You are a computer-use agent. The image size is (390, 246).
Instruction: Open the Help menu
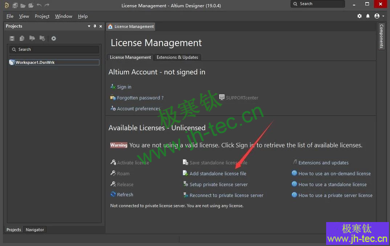[x=83, y=16]
